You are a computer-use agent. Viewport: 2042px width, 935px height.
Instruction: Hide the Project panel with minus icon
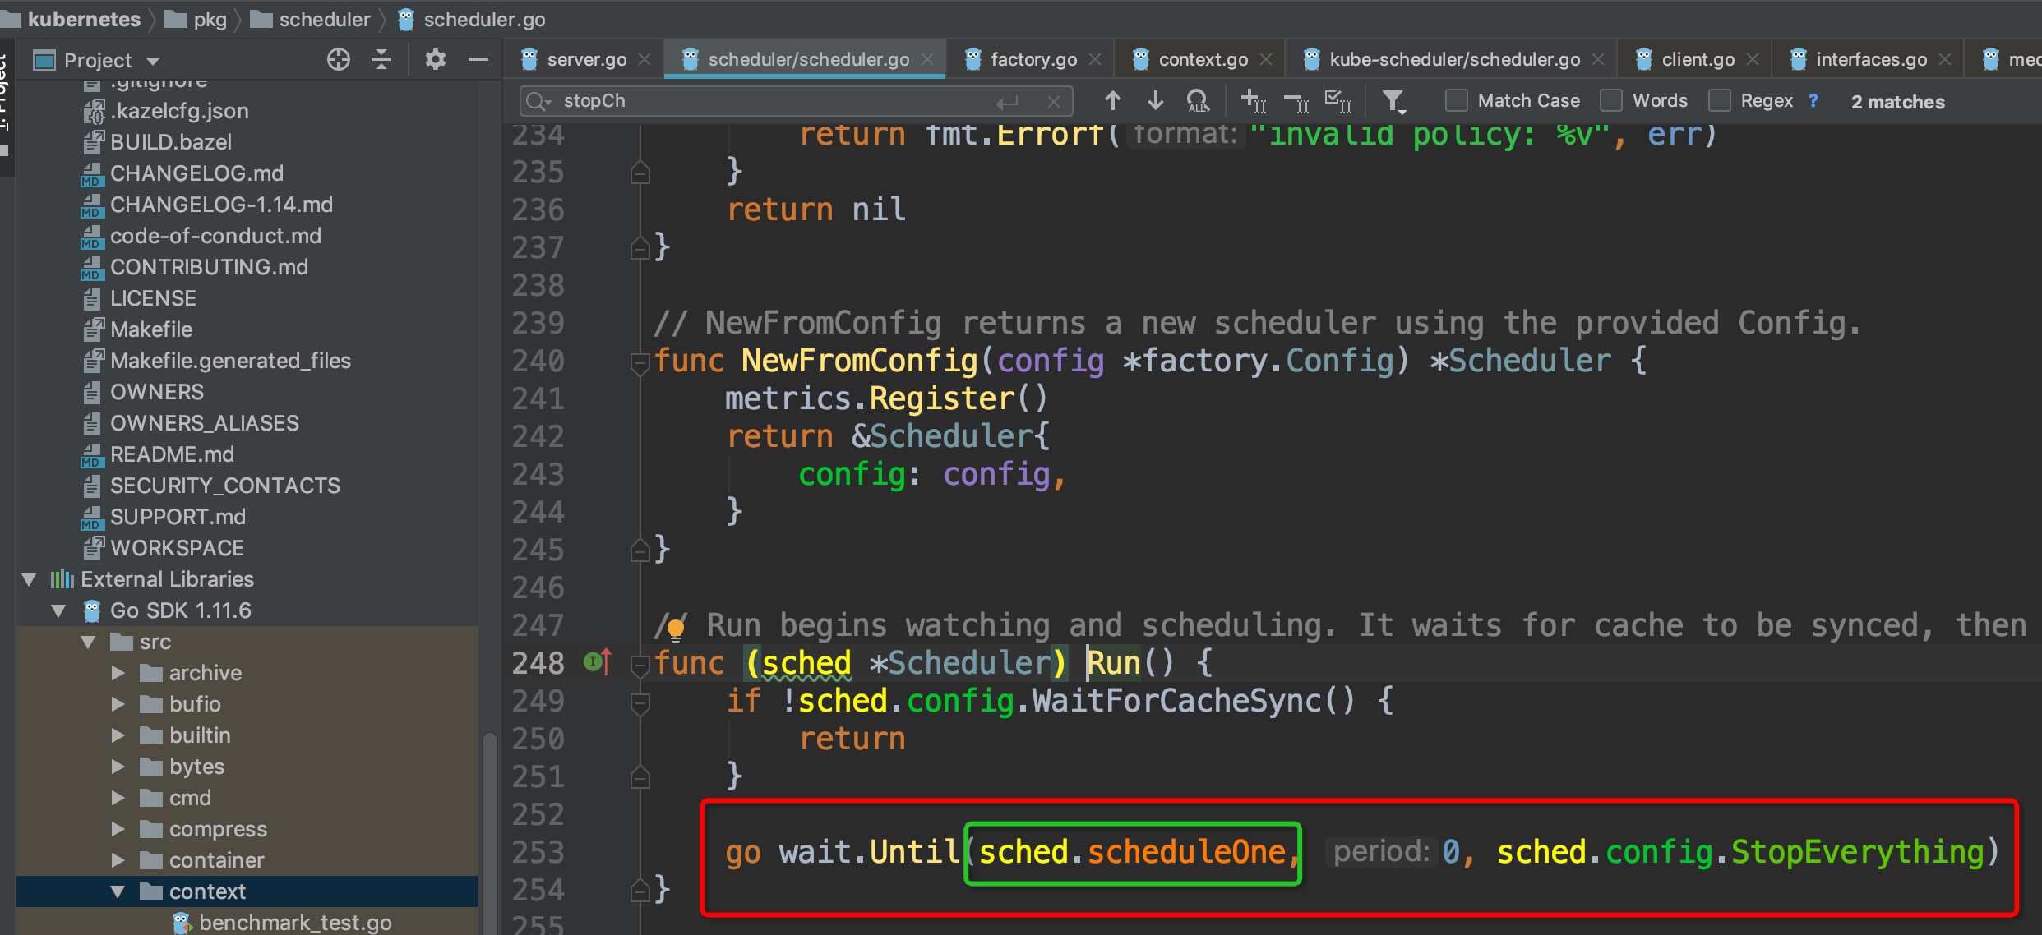[478, 59]
